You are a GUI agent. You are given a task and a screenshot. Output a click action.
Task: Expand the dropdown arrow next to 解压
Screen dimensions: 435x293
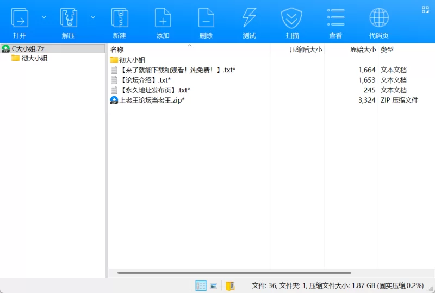pos(93,17)
